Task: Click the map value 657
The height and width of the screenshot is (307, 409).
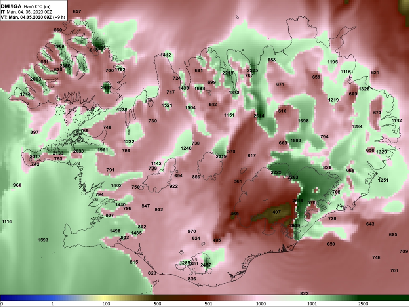Action: [x=77, y=11]
